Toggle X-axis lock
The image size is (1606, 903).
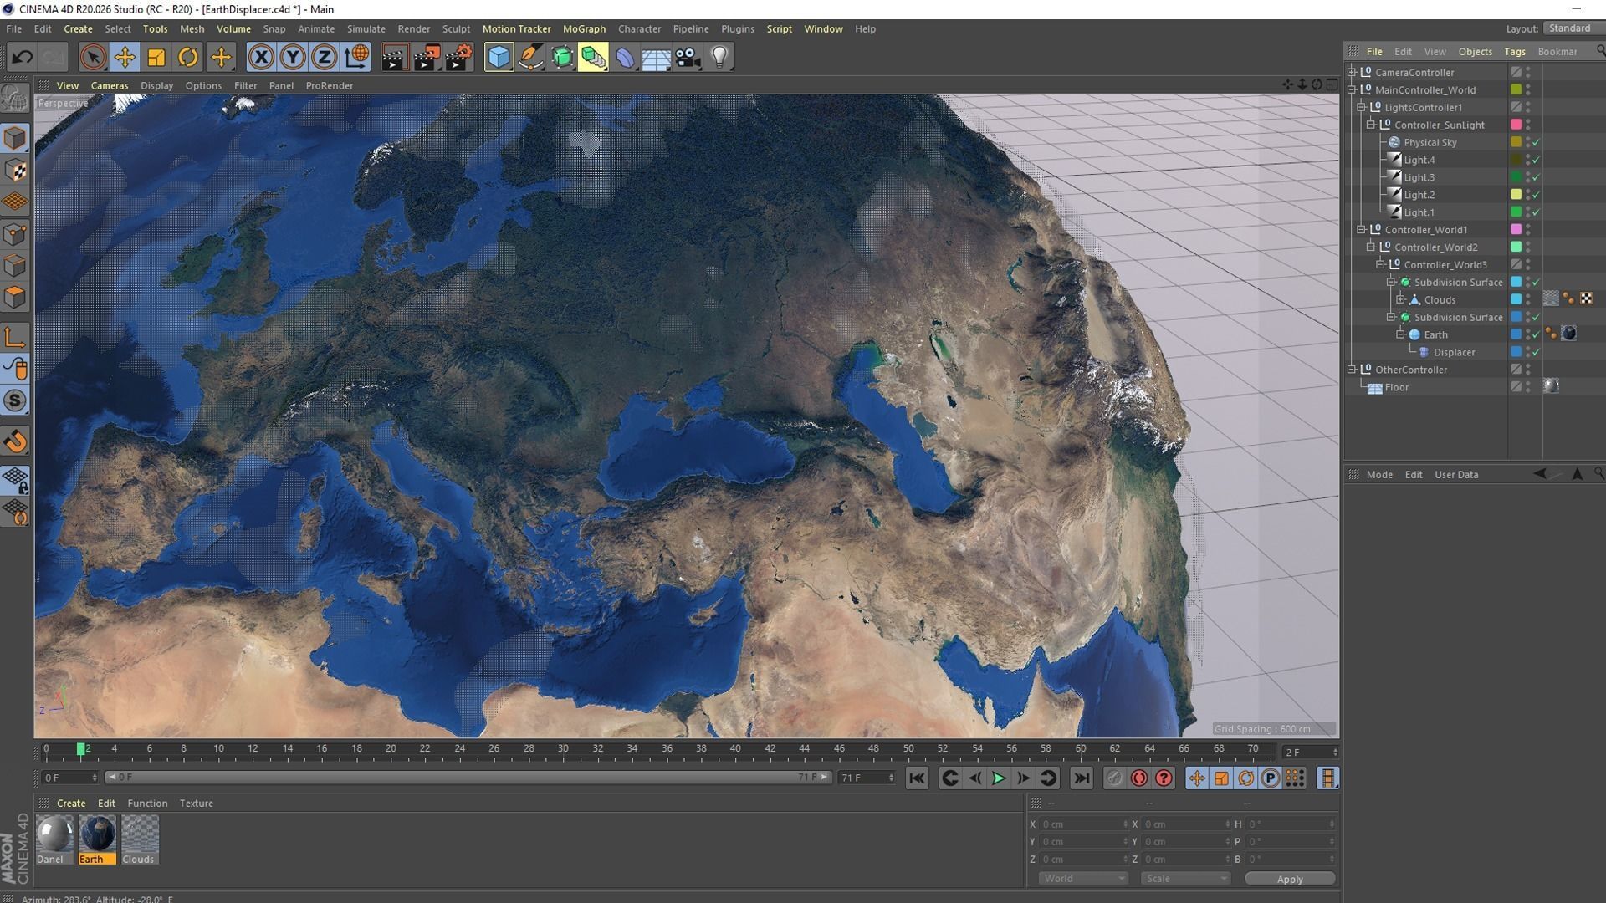click(x=261, y=57)
